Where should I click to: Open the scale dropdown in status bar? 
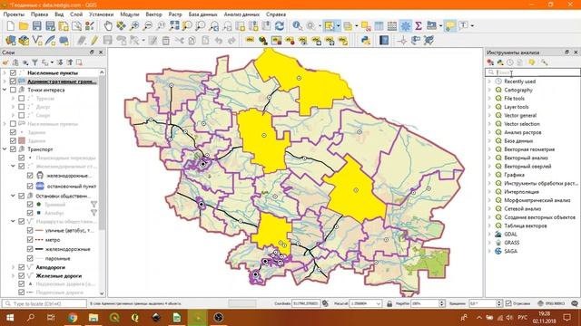(x=379, y=303)
